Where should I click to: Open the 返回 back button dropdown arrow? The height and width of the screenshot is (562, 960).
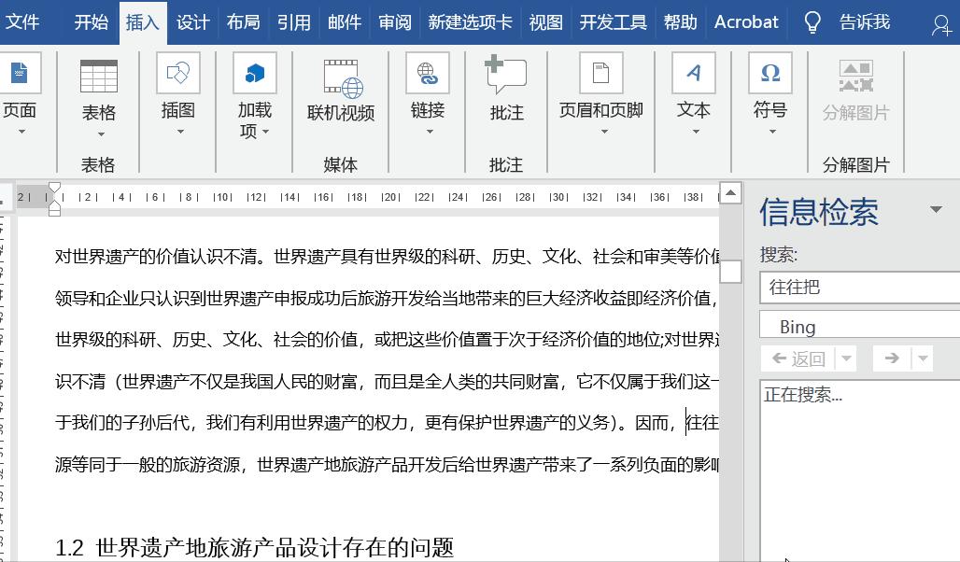tap(844, 358)
